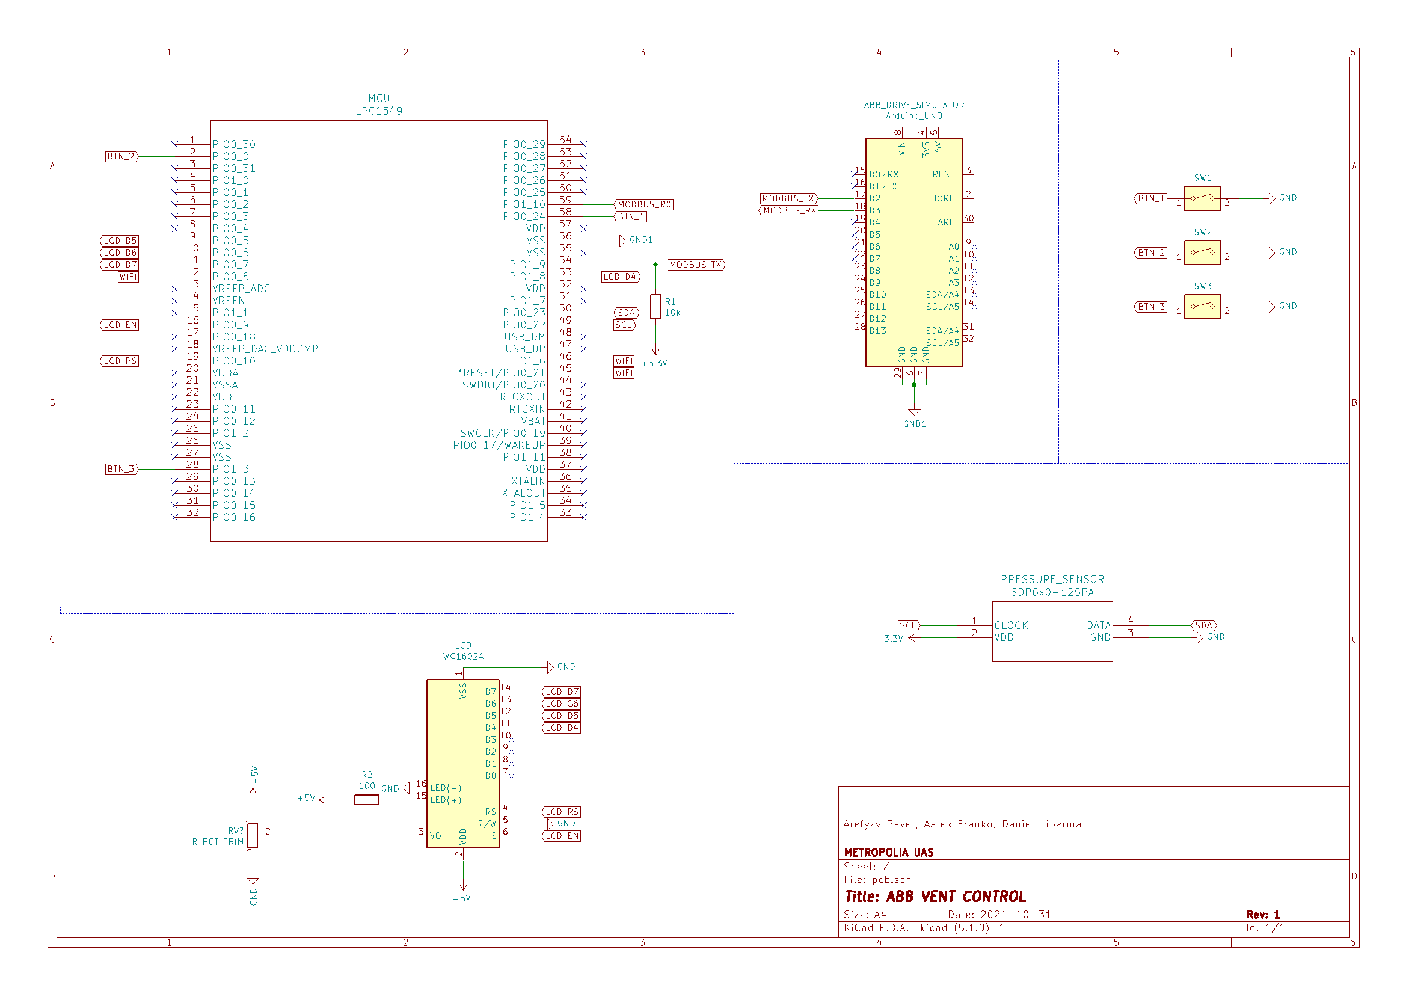Select SCL label at pressure sensor CLOCK
Viewport: 1406px width, 994px height.
pyautogui.click(x=909, y=625)
